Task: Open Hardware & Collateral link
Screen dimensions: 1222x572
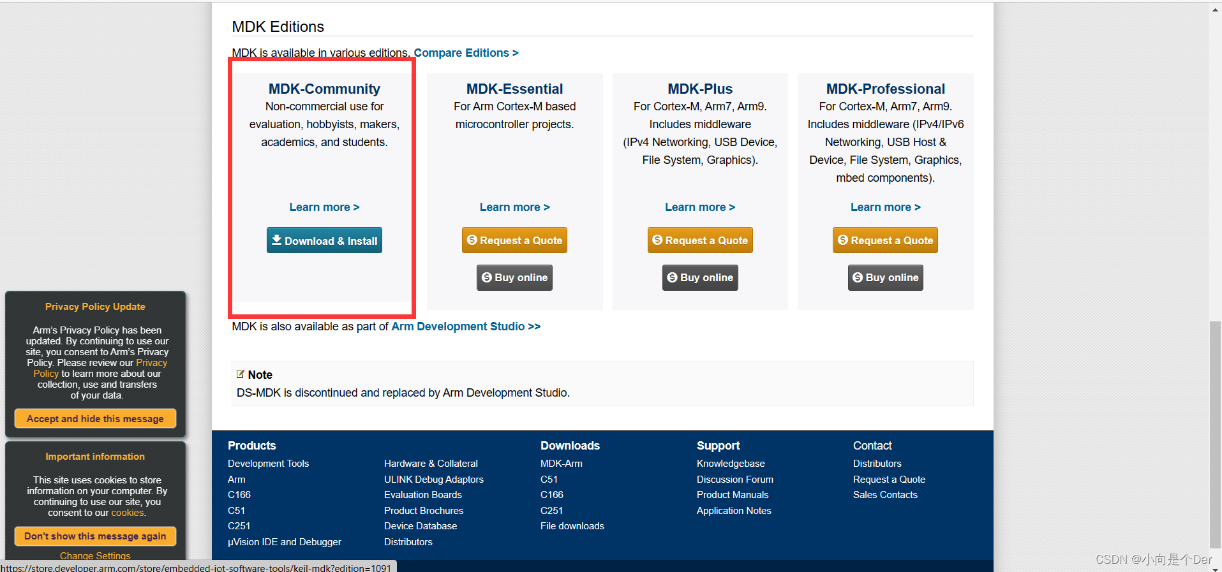Action: [431, 464]
